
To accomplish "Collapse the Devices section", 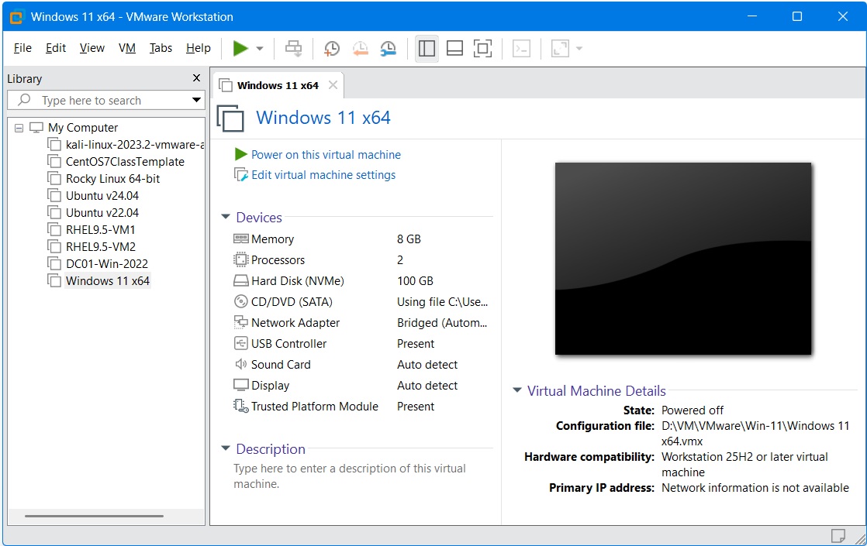I will coord(226,217).
